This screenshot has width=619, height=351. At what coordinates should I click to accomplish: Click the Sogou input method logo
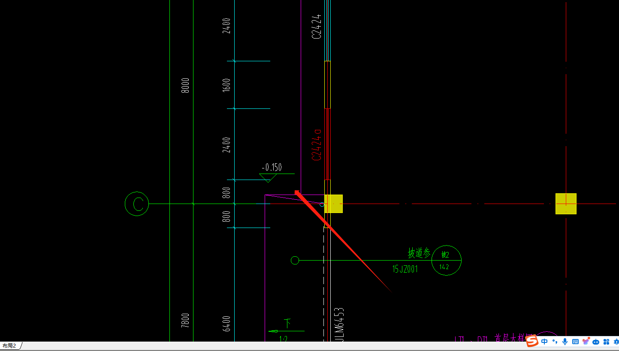532,341
